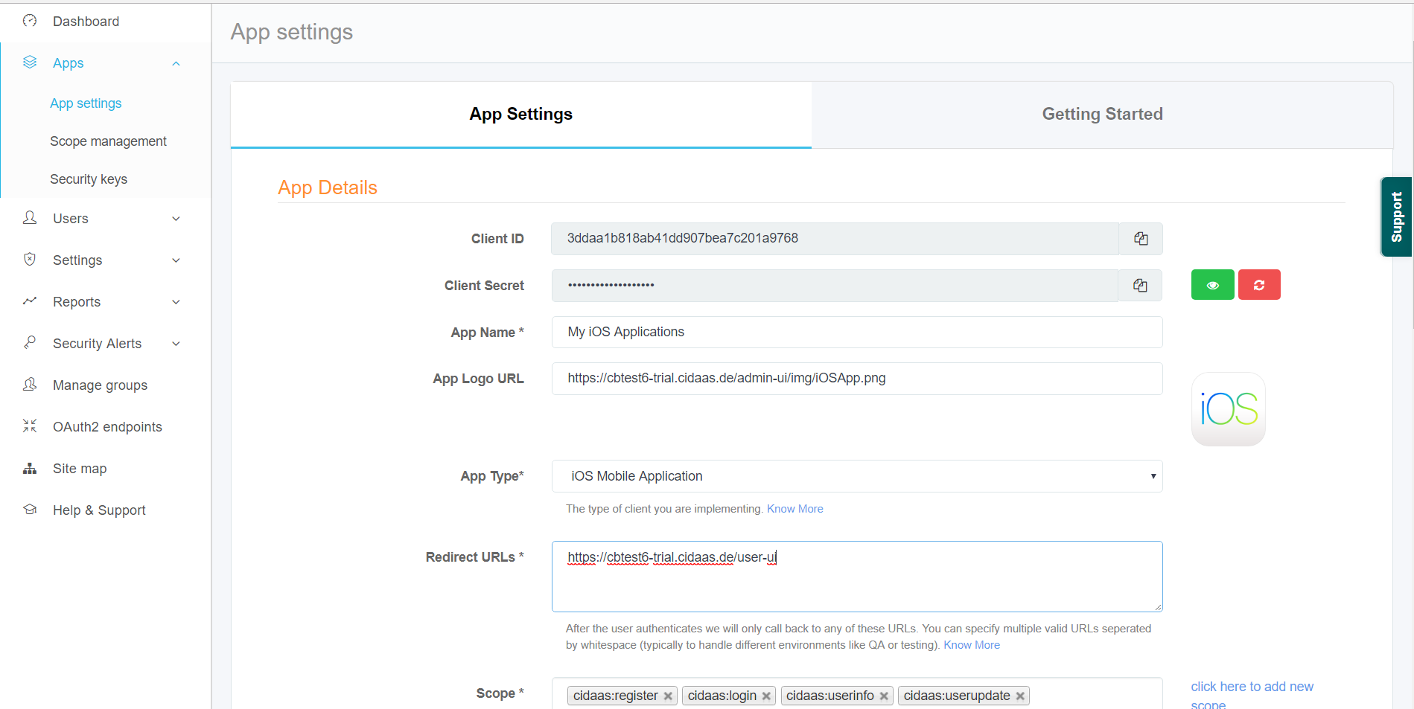Open the Site map page
This screenshot has height=709, width=1414.
coord(80,469)
